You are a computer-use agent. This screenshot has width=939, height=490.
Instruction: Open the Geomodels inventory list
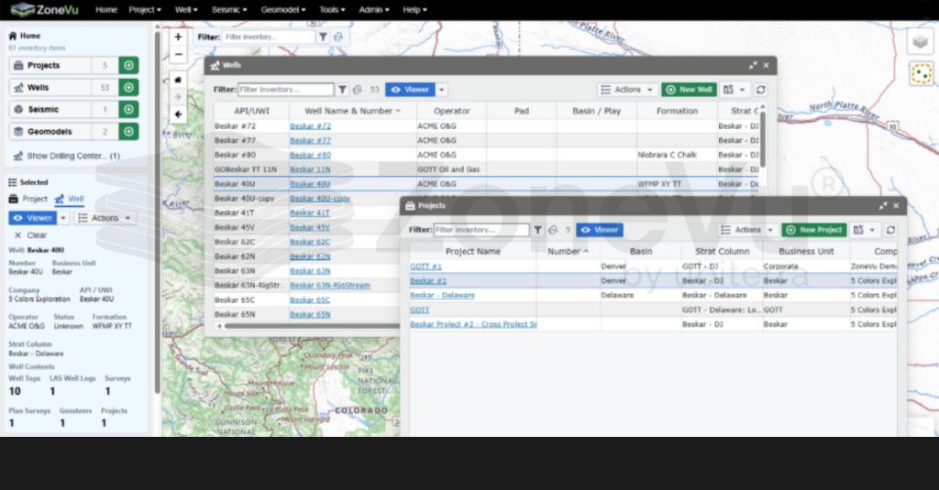50,132
